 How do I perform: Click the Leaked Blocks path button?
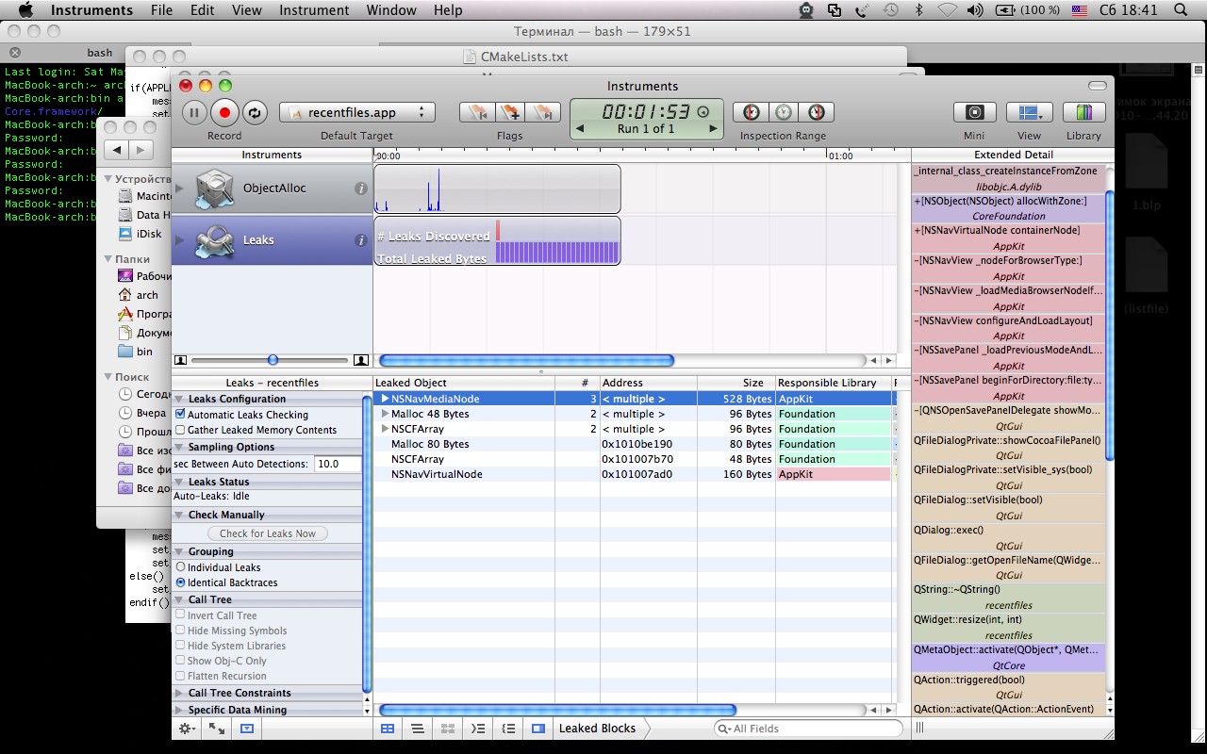coord(598,729)
